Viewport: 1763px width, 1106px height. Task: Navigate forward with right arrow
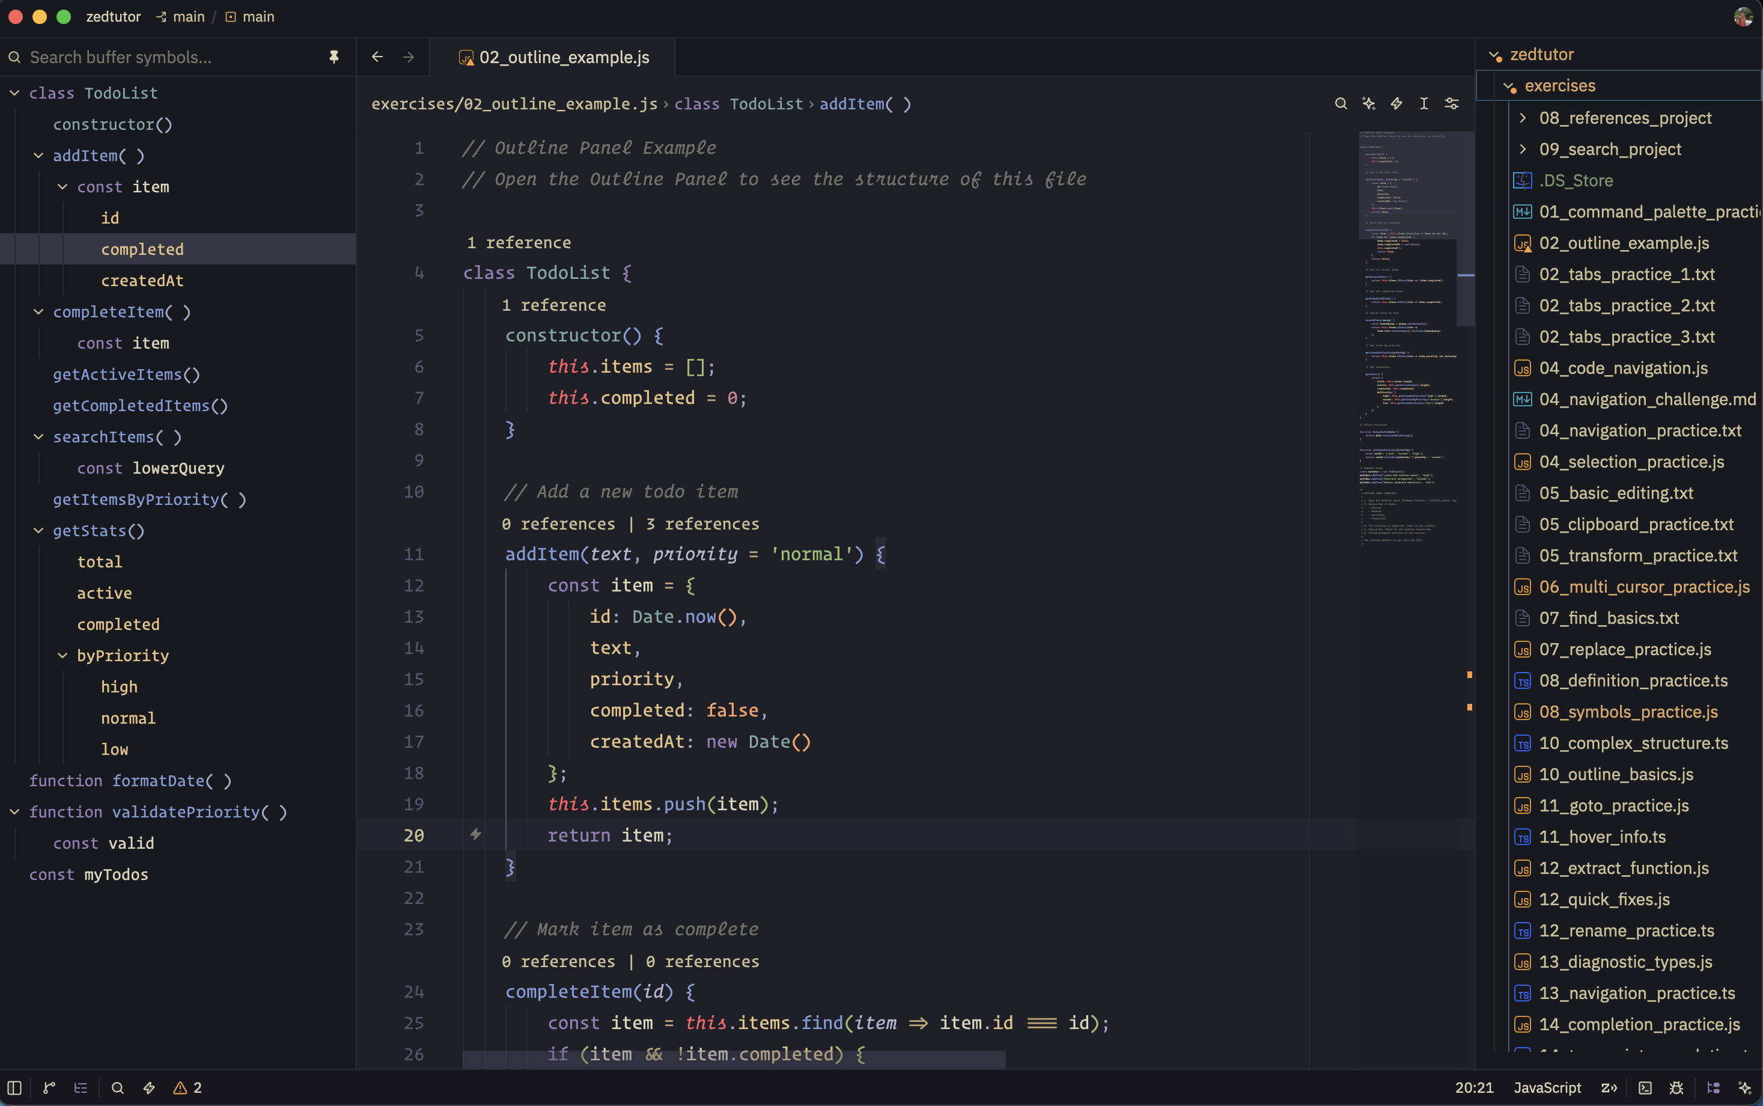coord(409,57)
